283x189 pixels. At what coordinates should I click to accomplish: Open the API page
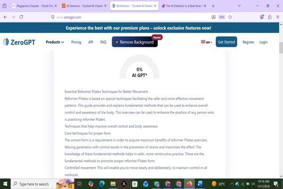coord(91,42)
